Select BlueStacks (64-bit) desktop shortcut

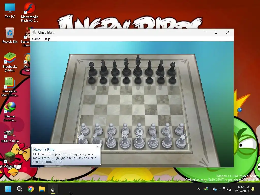[10, 62]
